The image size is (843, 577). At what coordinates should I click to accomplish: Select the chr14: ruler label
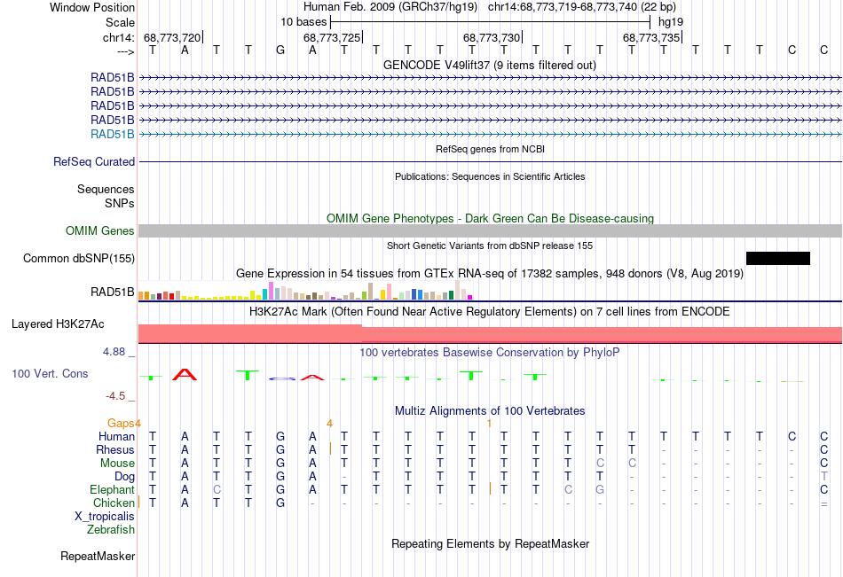pyautogui.click(x=118, y=37)
